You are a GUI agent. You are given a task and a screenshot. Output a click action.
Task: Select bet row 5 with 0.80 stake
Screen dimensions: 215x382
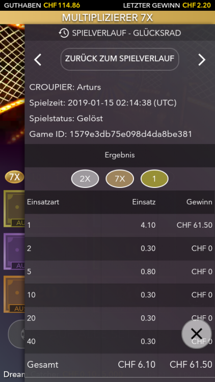point(120,271)
